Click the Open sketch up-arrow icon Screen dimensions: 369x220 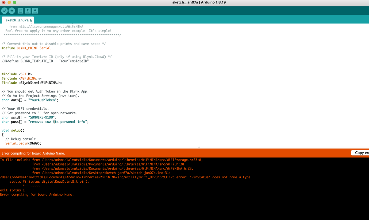(x=28, y=11)
